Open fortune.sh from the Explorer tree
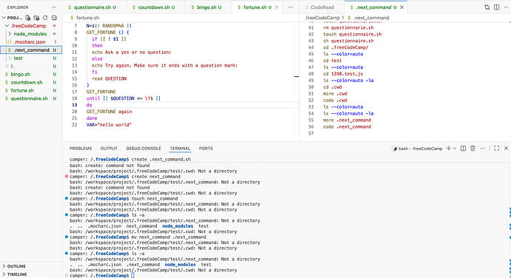 21,90
